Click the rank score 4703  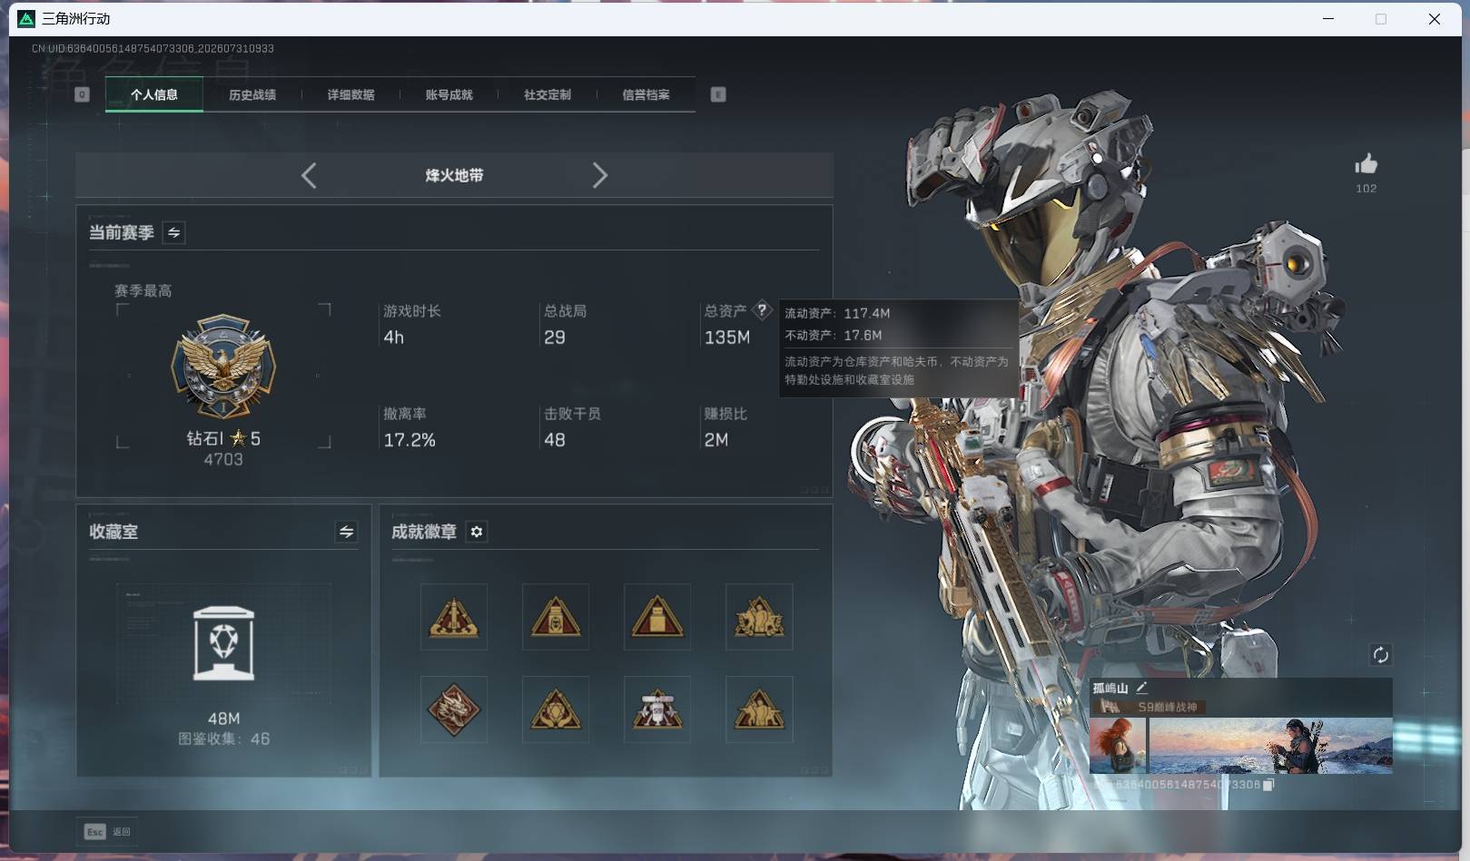click(223, 460)
